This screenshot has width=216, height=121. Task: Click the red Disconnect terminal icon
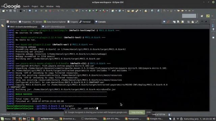168,22
